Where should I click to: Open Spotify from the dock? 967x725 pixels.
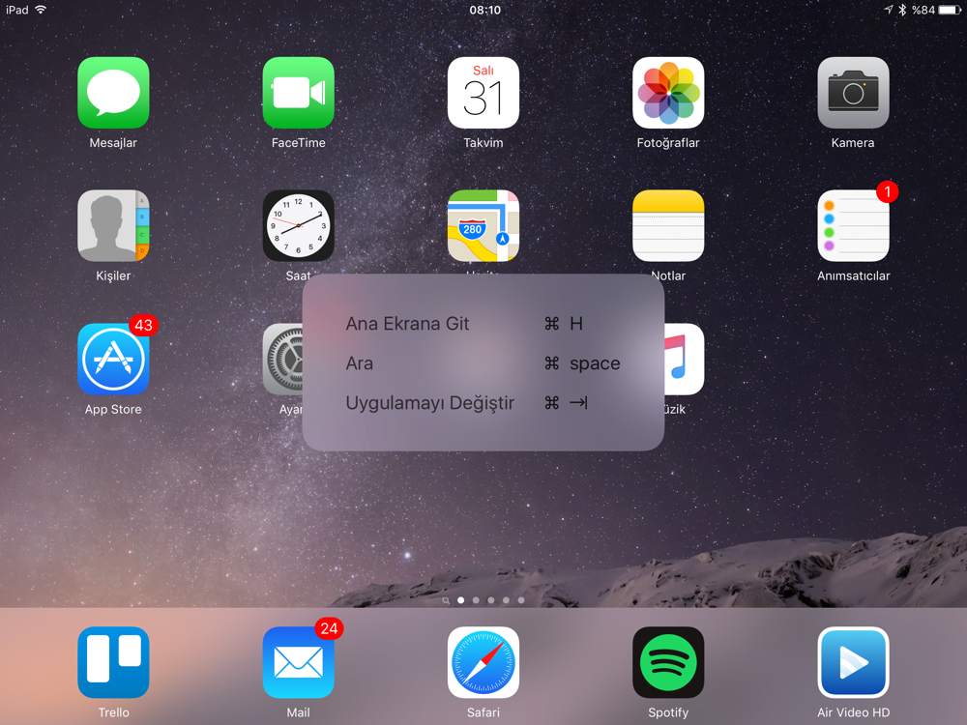tap(668, 663)
